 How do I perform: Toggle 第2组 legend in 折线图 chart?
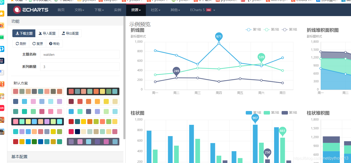click(x=271, y=30)
